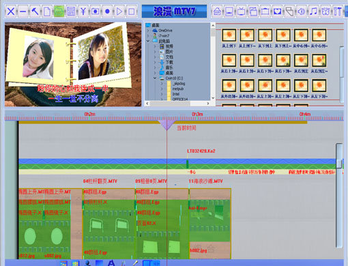Image resolution: width=348 pixels, height=266 pixels.
Task: Jump to the 0h3m mark on the ruler
Action: click(197, 114)
